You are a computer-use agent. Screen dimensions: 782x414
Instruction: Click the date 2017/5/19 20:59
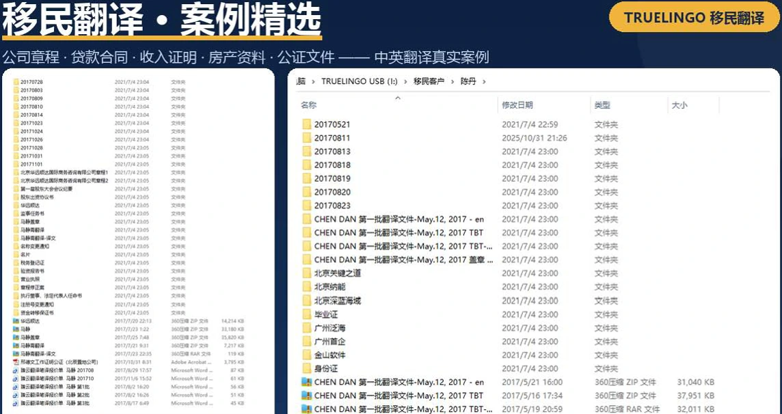pyautogui.click(x=532, y=409)
